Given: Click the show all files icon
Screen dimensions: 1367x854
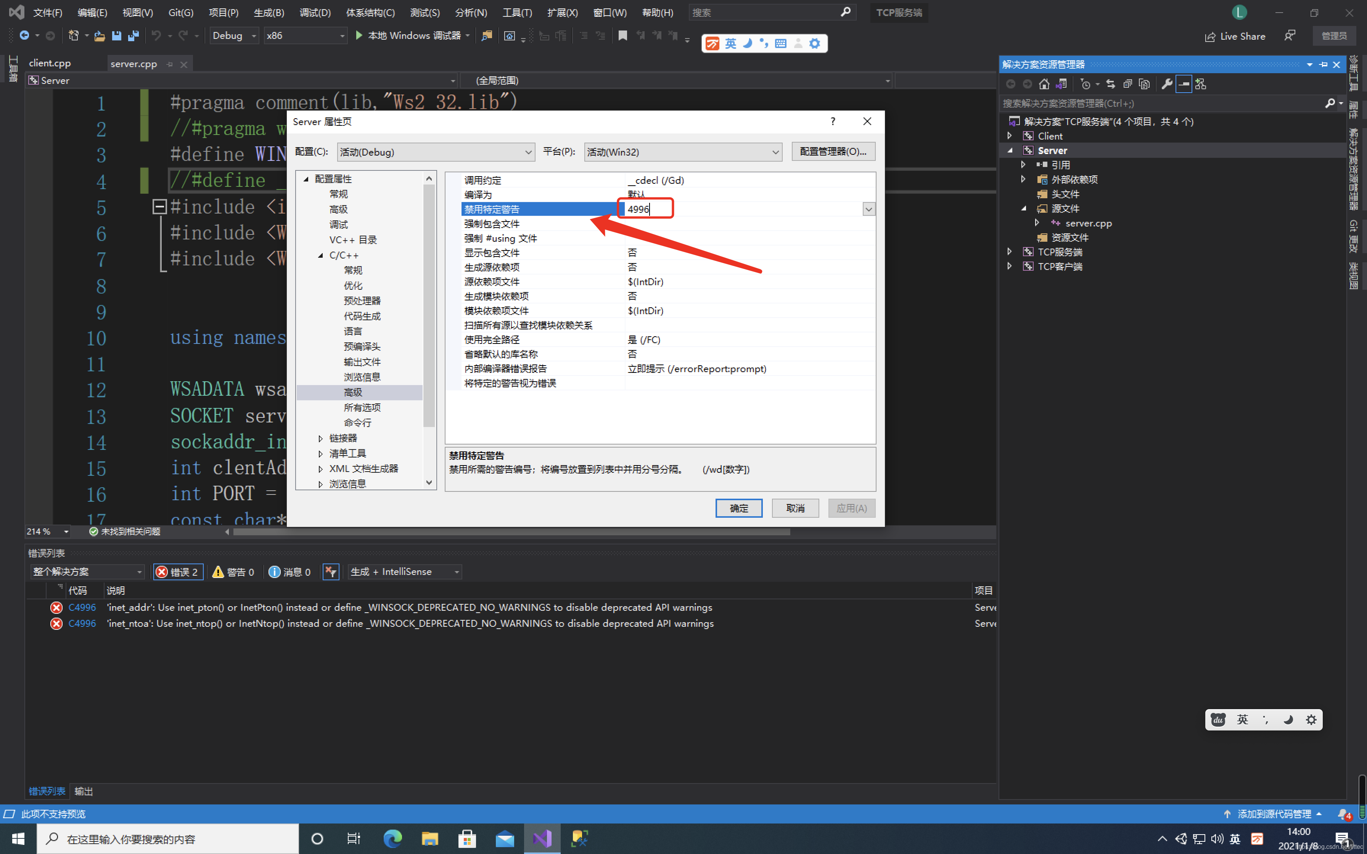Looking at the screenshot, I should click(x=1144, y=84).
